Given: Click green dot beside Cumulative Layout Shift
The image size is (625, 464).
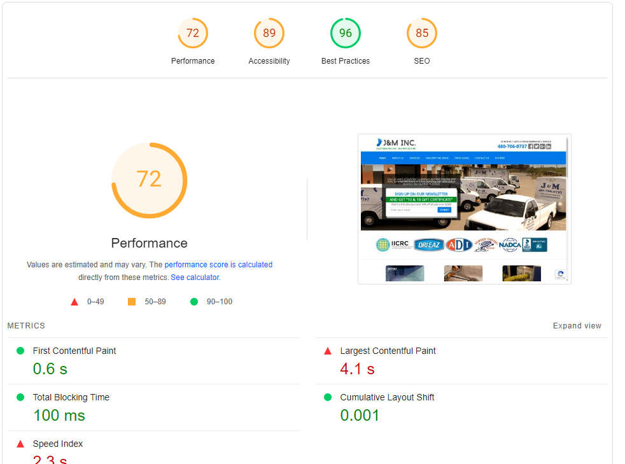Looking at the screenshot, I should tap(328, 397).
